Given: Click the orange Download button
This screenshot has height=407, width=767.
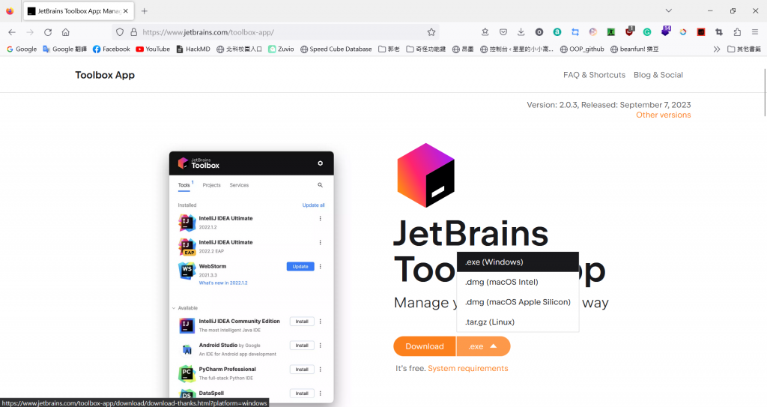Looking at the screenshot, I should click(x=425, y=346).
